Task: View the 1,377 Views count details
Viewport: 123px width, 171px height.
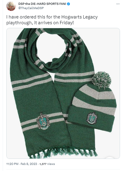Action: coord(47,164)
